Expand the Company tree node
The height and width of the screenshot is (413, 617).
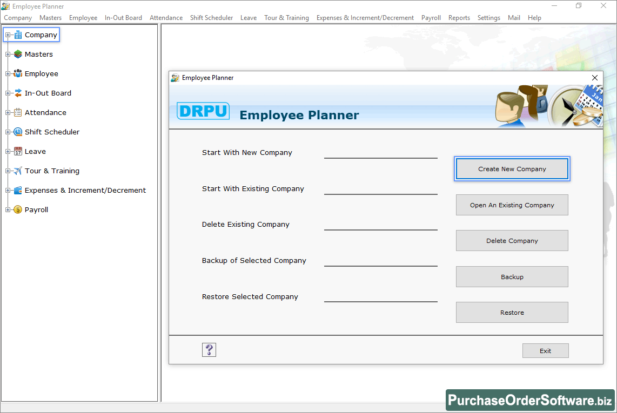tap(8, 35)
